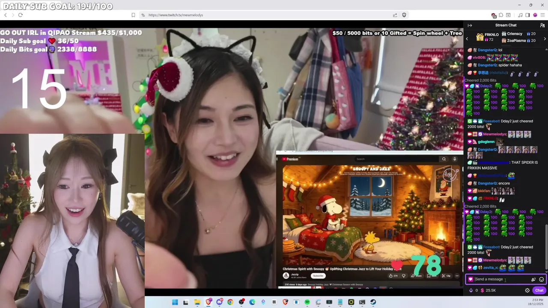
Task: Open the Brave Shields lion icon
Action: [404, 15]
